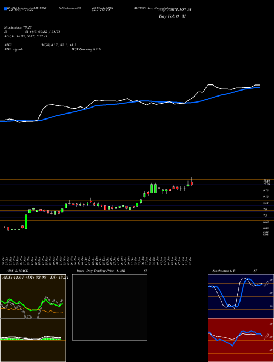This screenshot has width=274, height=362.
Task: Click the 8.51 price axis label
Action: coord(266,203)
